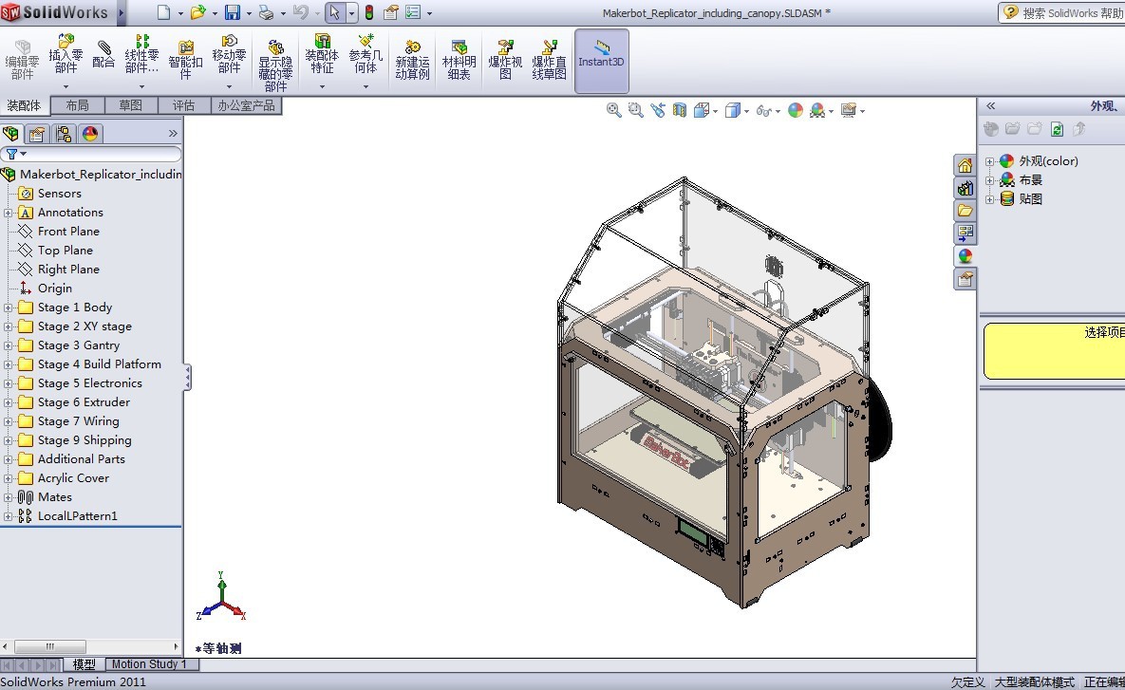
Task: Click Insert Components (插入零部件) icon
Action: (66, 54)
